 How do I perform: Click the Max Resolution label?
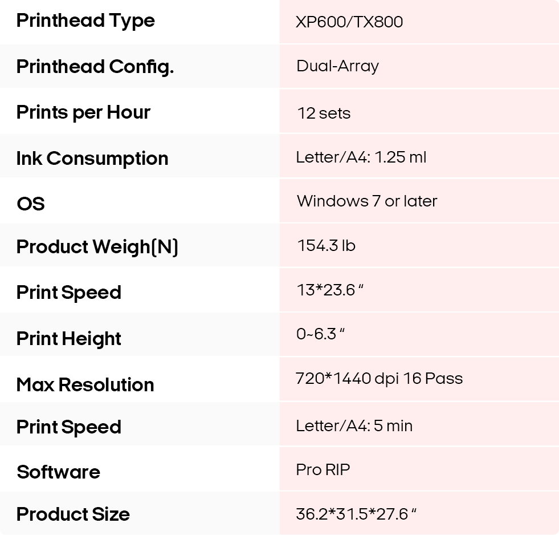tap(85, 384)
